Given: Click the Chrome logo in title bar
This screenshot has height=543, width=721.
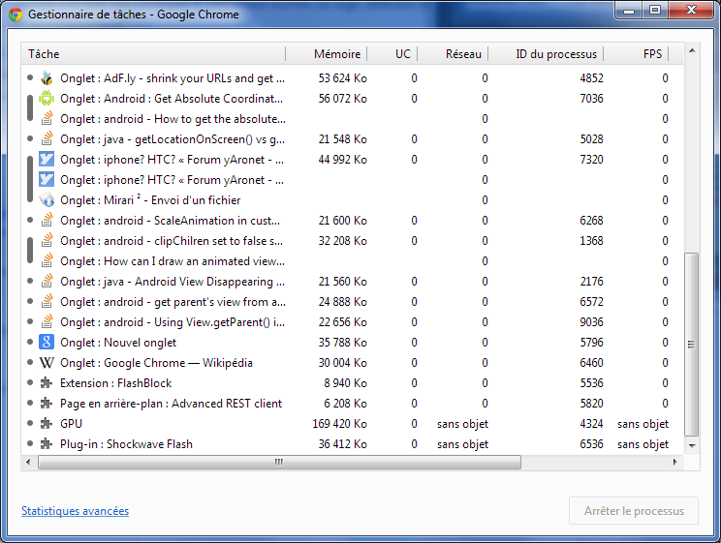Looking at the screenshot, I should [16, 15].
